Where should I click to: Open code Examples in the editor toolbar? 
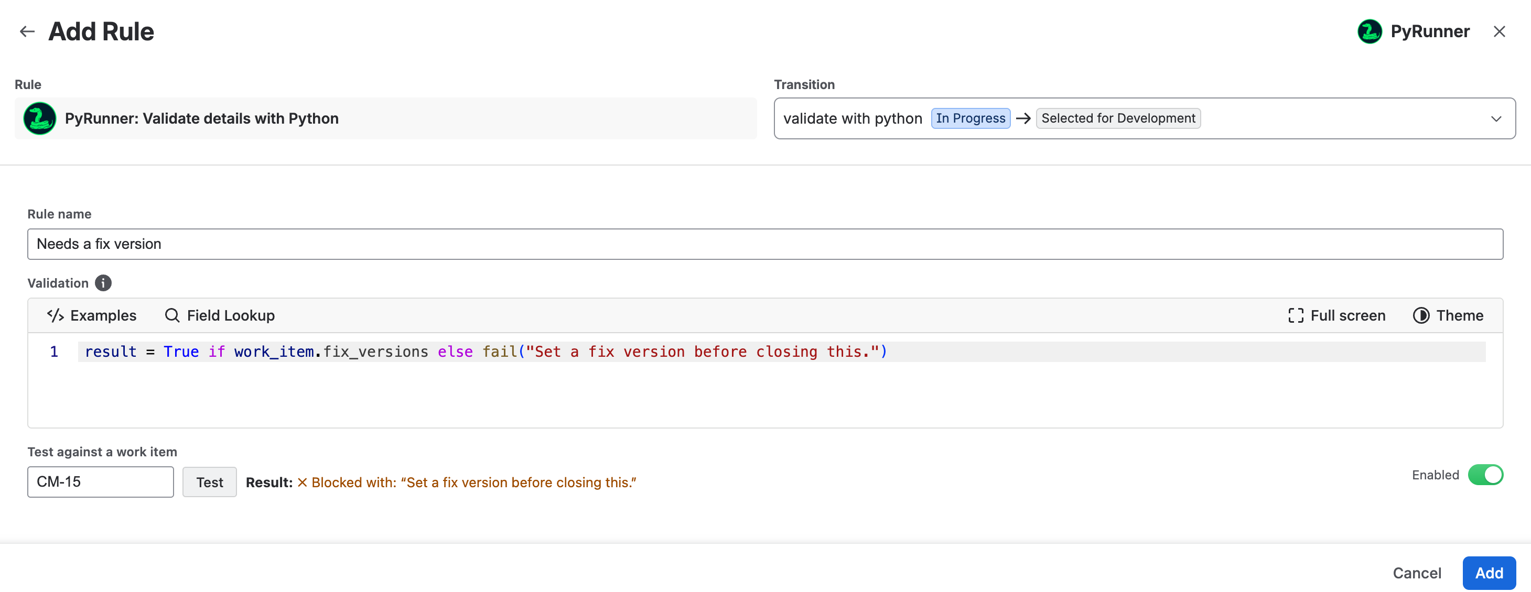(92, 315)
